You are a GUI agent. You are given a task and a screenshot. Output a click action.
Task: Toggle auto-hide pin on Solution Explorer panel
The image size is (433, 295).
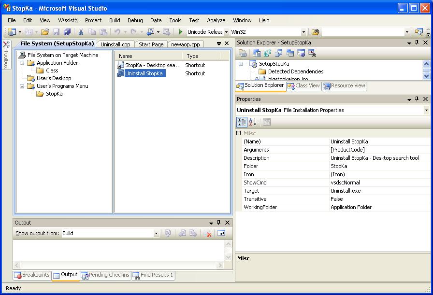pos(417,42)
